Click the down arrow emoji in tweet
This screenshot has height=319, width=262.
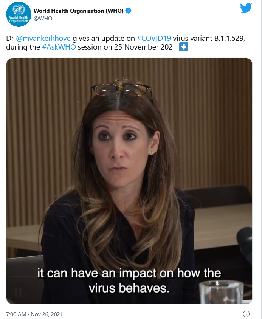(x=184, y=47)
